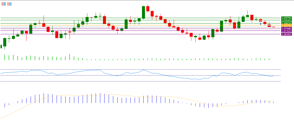
Task: Select the purple 1.06260 price label
Action: click(x=286, y=34)
